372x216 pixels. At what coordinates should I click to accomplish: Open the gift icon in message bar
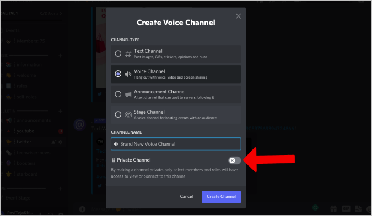pyautogui.click(x=333, y=208)
